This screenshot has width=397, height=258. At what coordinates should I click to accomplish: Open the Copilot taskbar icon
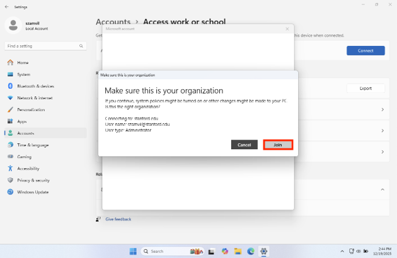(224, 251)
